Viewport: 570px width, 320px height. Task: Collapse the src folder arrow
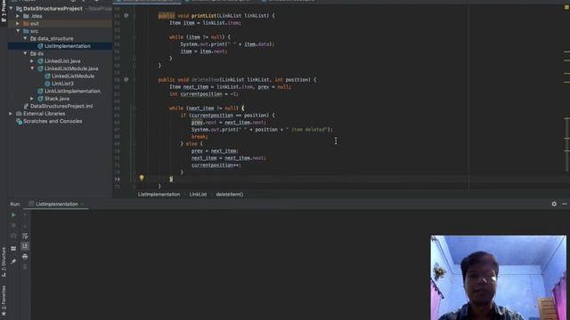click(18, 31)
